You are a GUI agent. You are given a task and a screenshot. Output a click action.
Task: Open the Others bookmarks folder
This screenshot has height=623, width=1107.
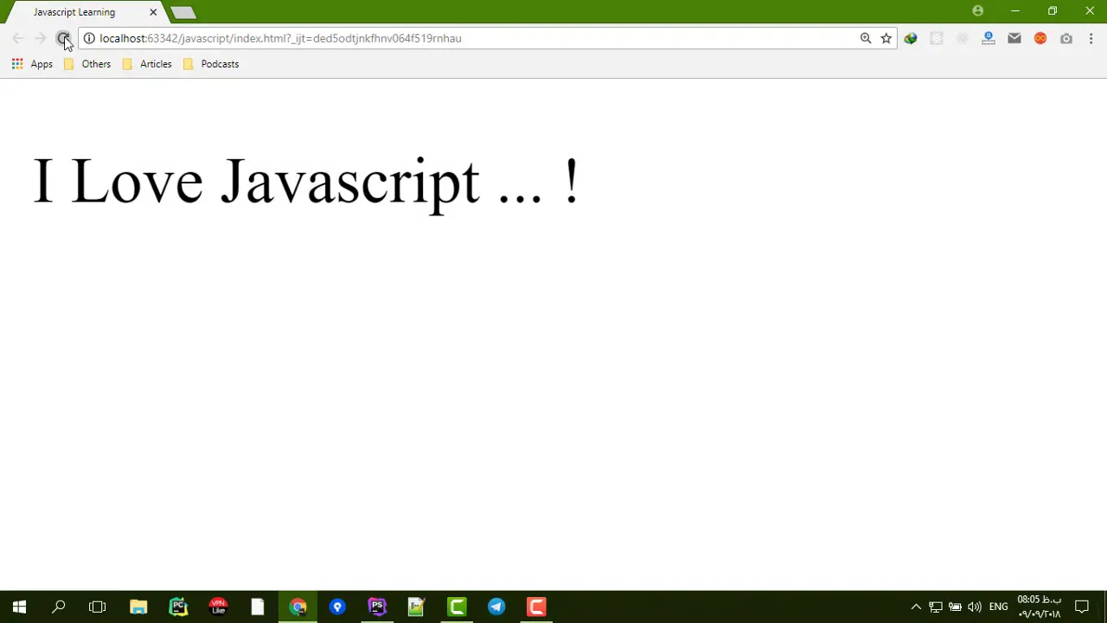pos(86,64)
